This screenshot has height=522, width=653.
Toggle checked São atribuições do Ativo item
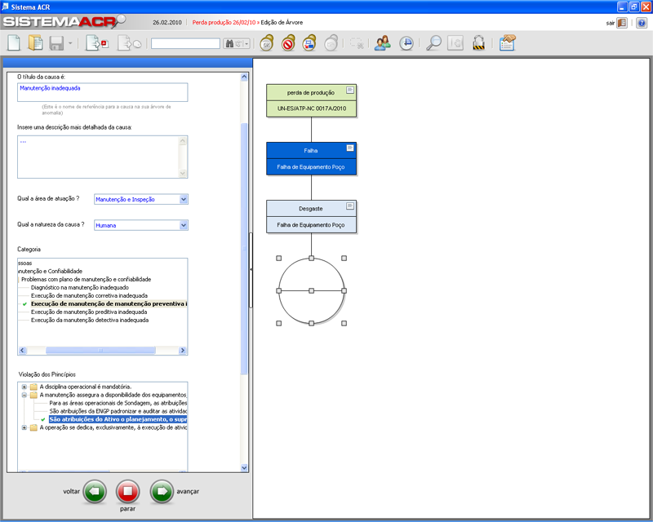pos(118,419)
